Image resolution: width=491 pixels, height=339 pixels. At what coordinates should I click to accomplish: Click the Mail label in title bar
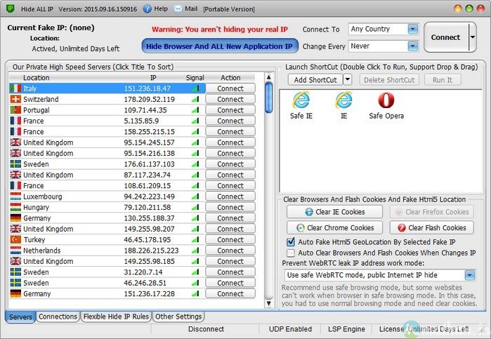191,8
